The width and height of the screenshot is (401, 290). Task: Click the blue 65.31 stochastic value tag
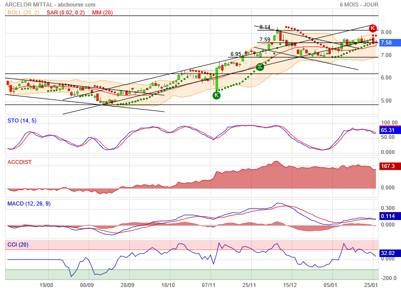tap(390, 130)
